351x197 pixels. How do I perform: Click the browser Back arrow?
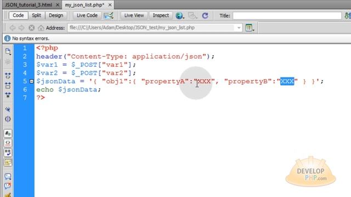13,28
